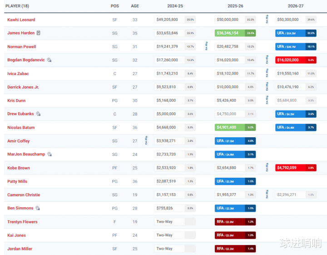
Task: Visit the Amir Coffey link
Action: [x=19, y=141]
